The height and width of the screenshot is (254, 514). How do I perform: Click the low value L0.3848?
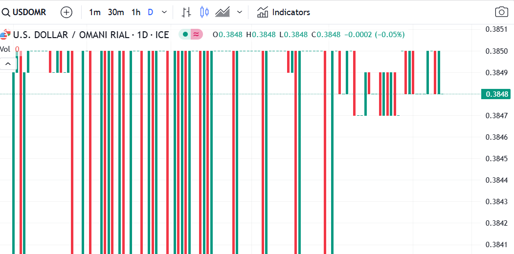coord(293,34)
